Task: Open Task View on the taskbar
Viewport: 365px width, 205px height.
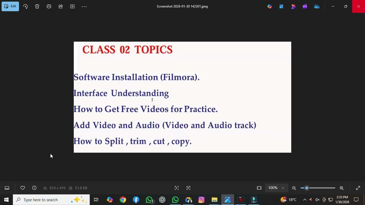Action: [96, 200]
